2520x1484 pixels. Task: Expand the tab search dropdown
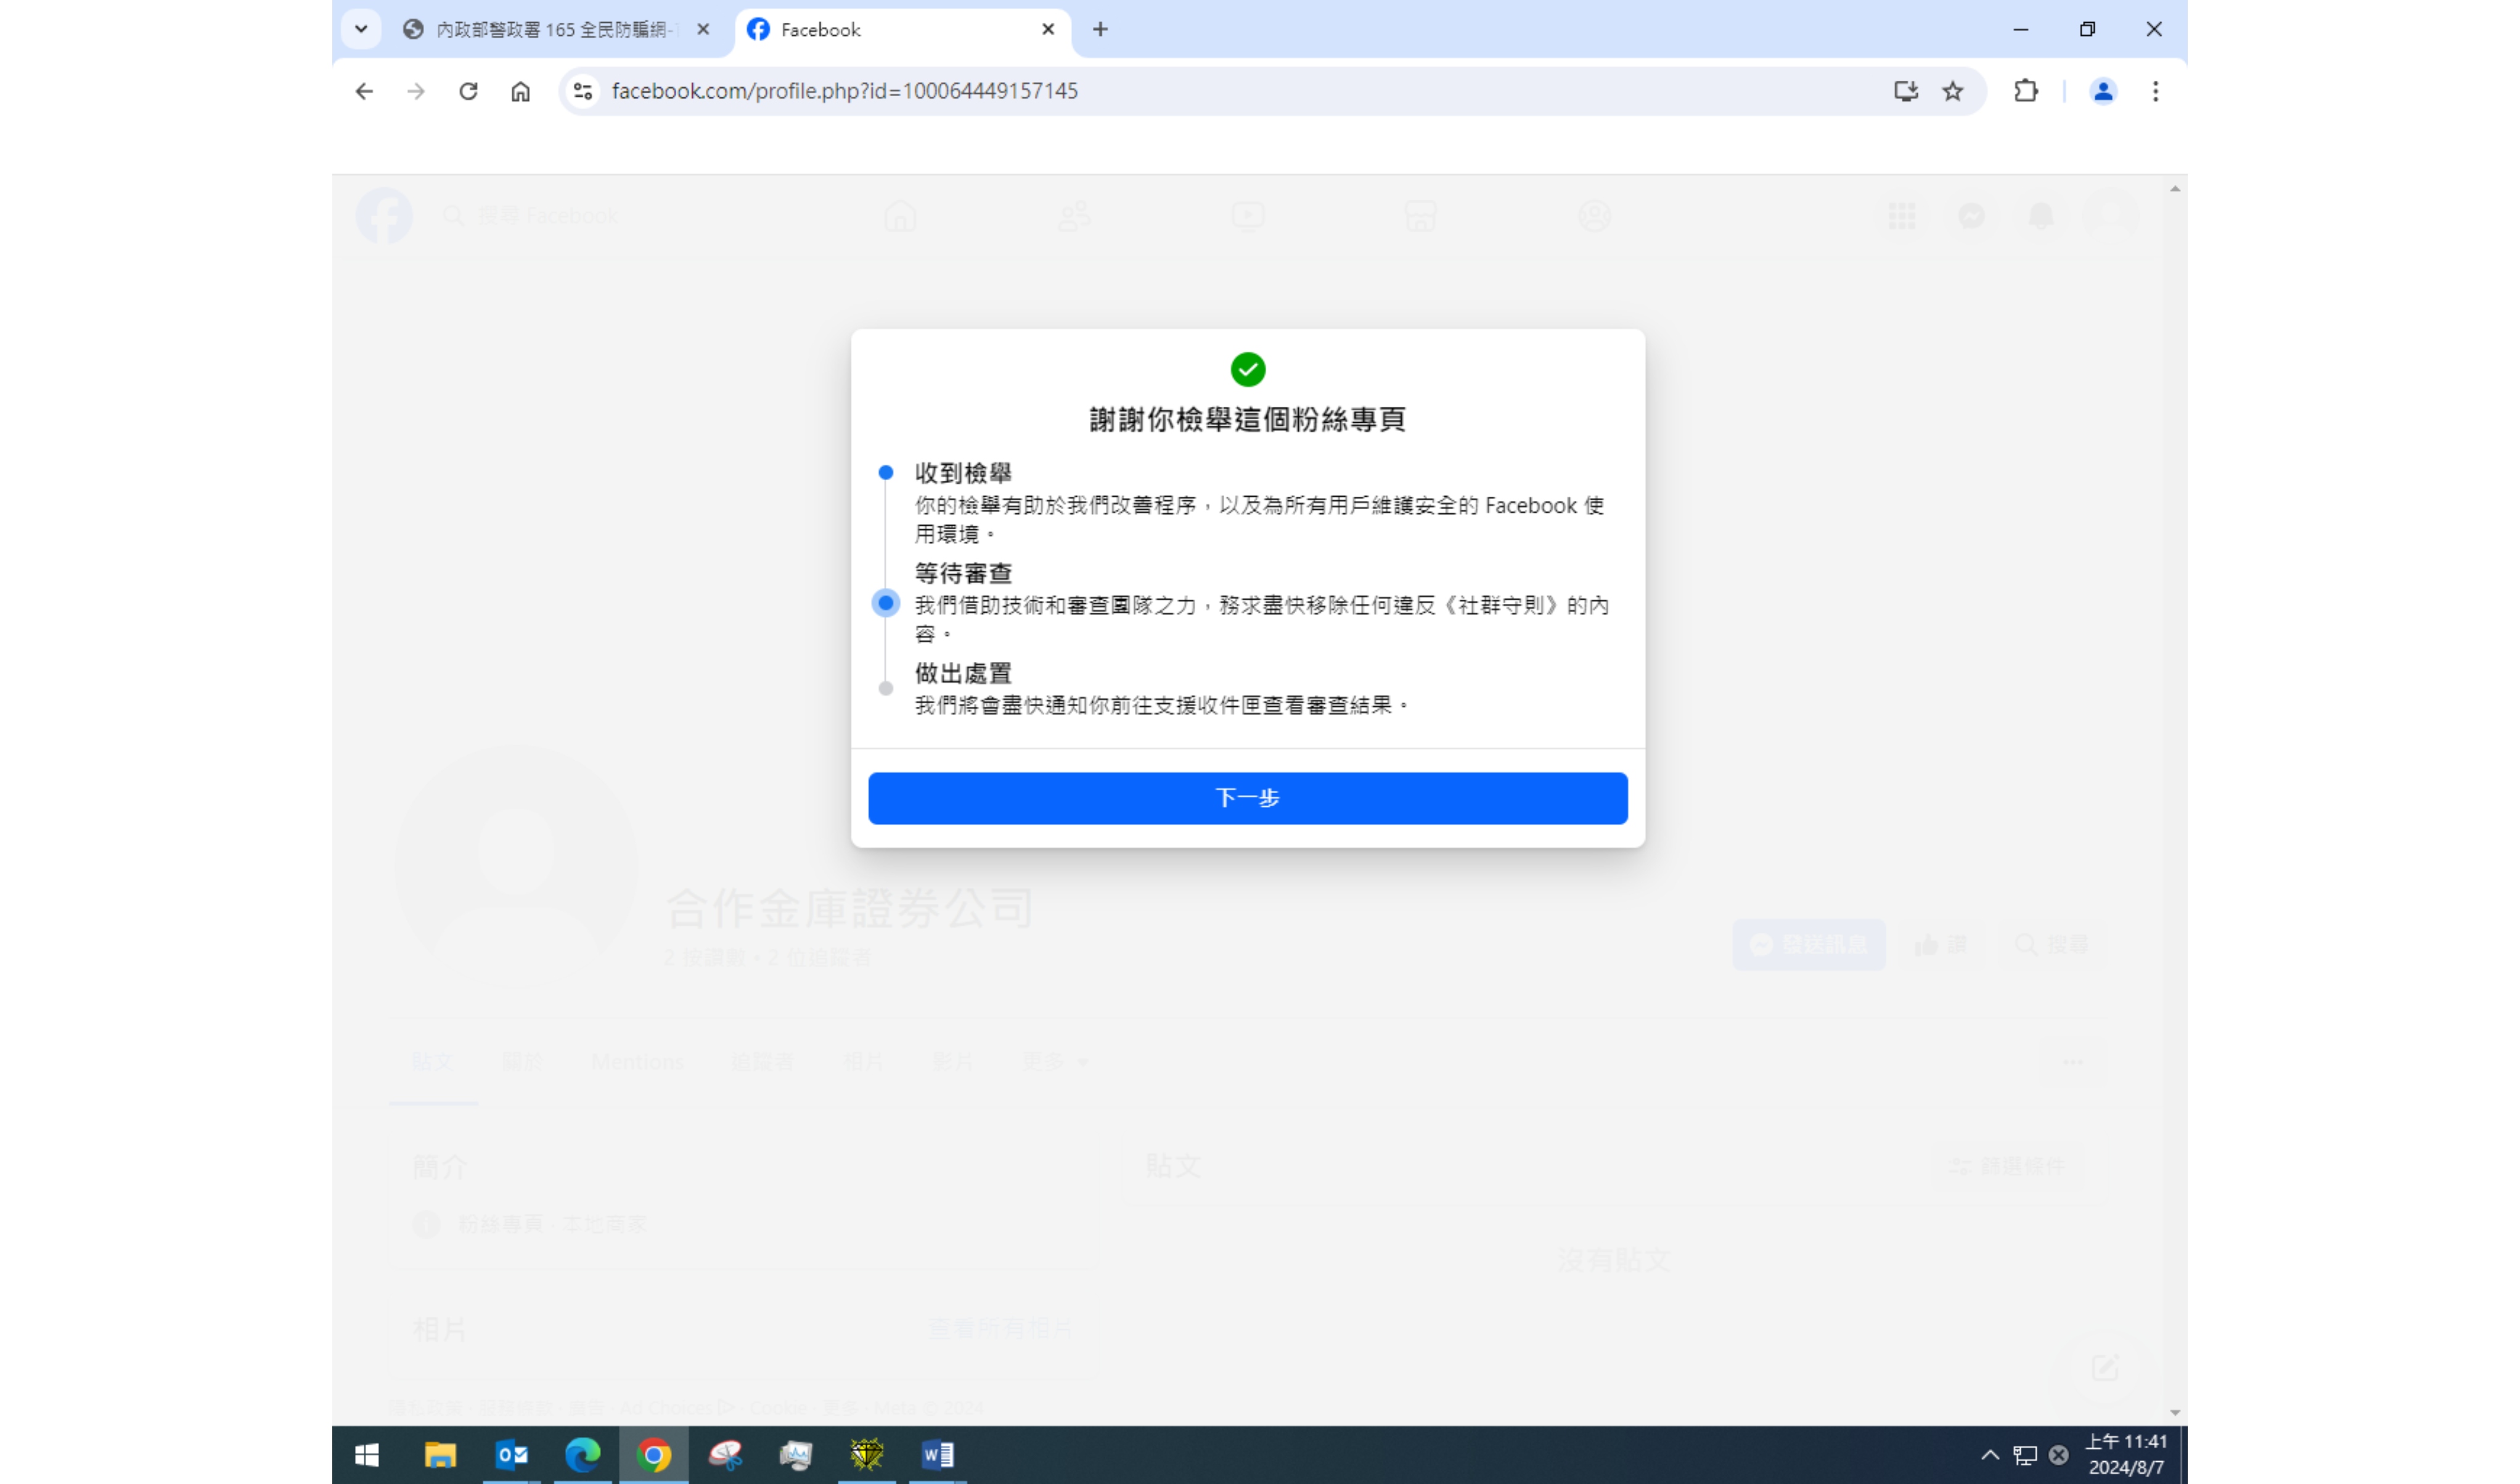361,29
